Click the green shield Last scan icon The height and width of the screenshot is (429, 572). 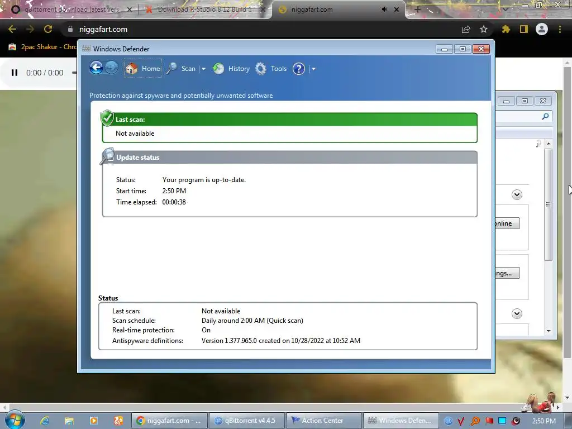107,118
